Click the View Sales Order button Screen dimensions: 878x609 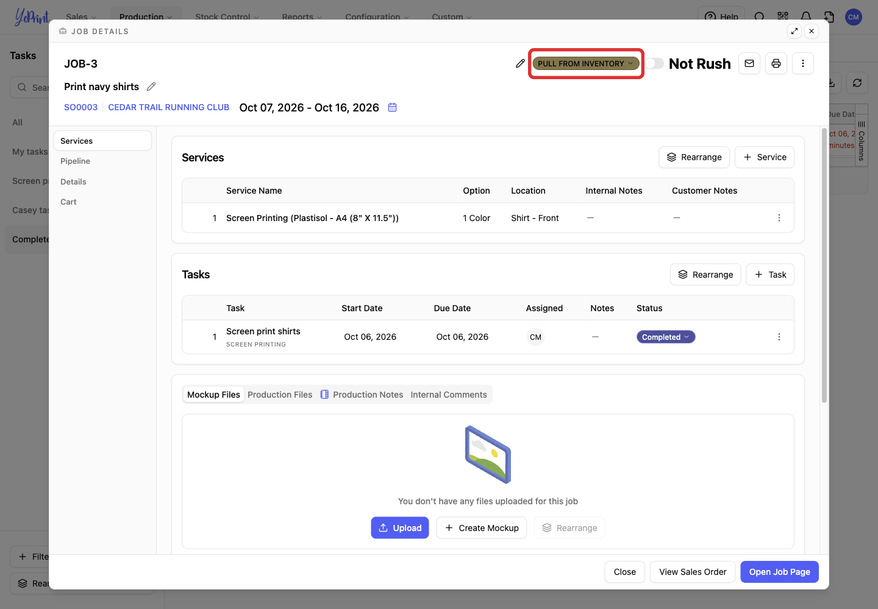click(693, 572)
